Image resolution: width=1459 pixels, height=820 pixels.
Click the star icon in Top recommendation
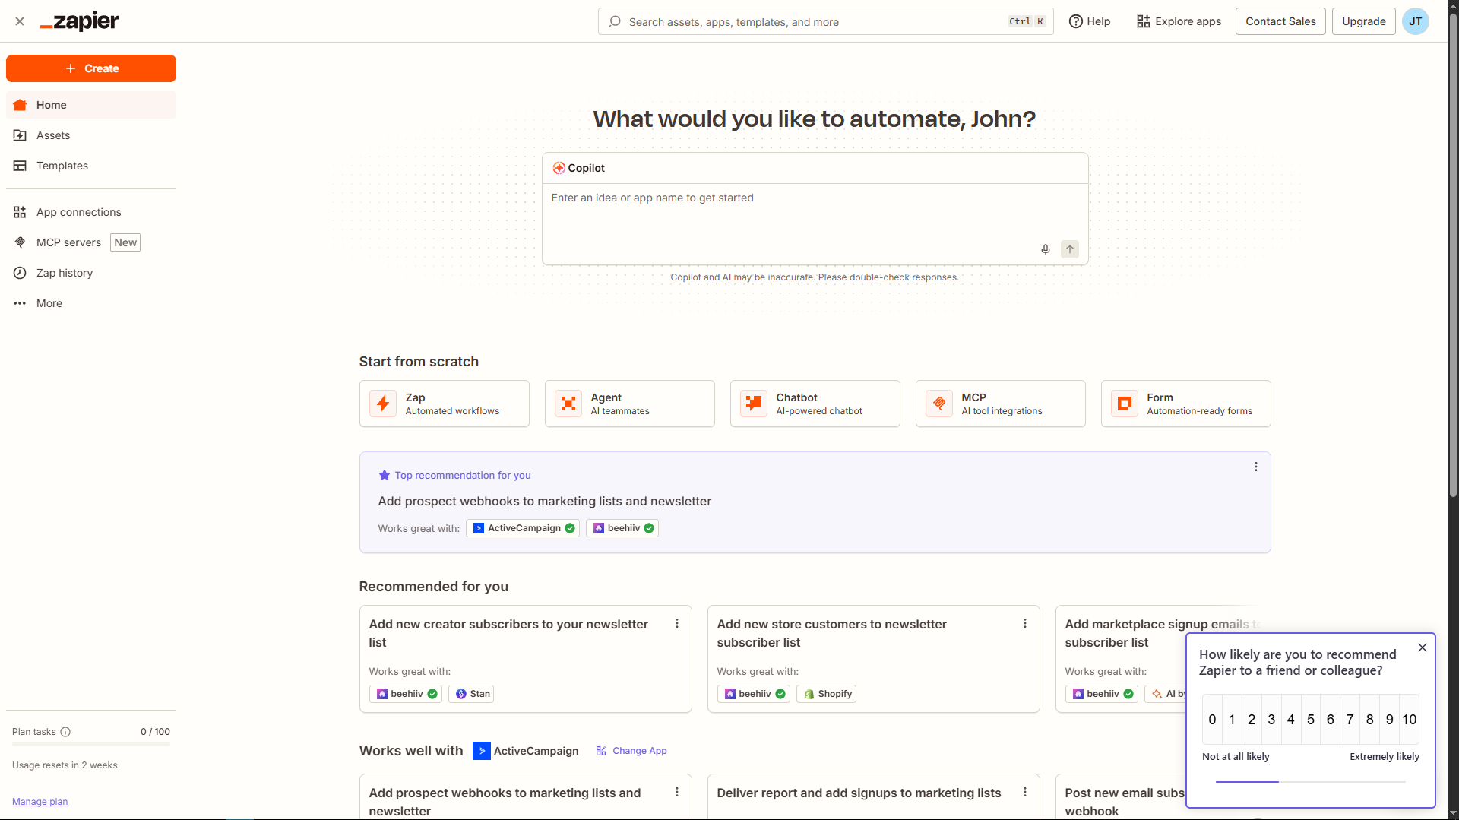(x=385, y=475)
